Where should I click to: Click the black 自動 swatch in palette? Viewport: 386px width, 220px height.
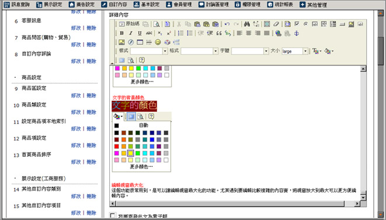coord(117,125)
